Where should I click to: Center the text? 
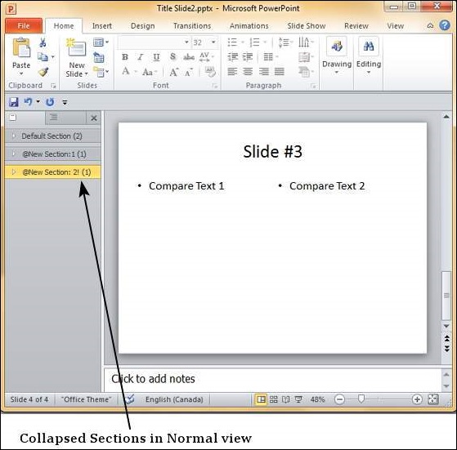(x=248, y=72)
